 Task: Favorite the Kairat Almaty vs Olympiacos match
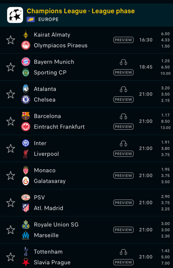coord(10,40)
